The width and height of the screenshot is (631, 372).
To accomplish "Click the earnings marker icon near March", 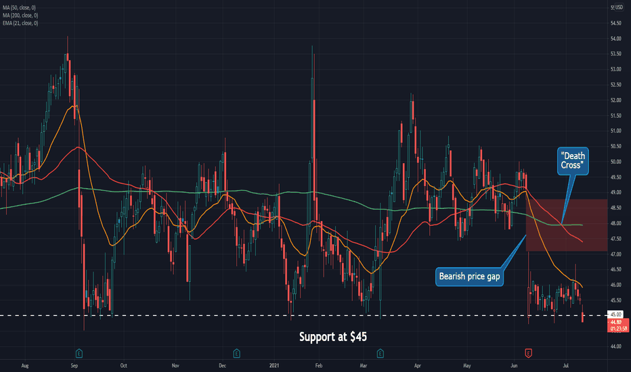I will pyautogui.click(x=380, y=354).
